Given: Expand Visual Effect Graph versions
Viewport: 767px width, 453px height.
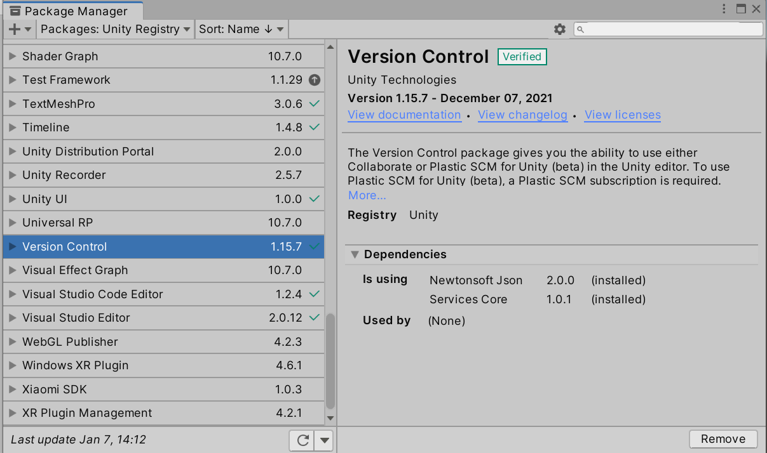Looking at the screenshot, I should [x=12, y=270].
